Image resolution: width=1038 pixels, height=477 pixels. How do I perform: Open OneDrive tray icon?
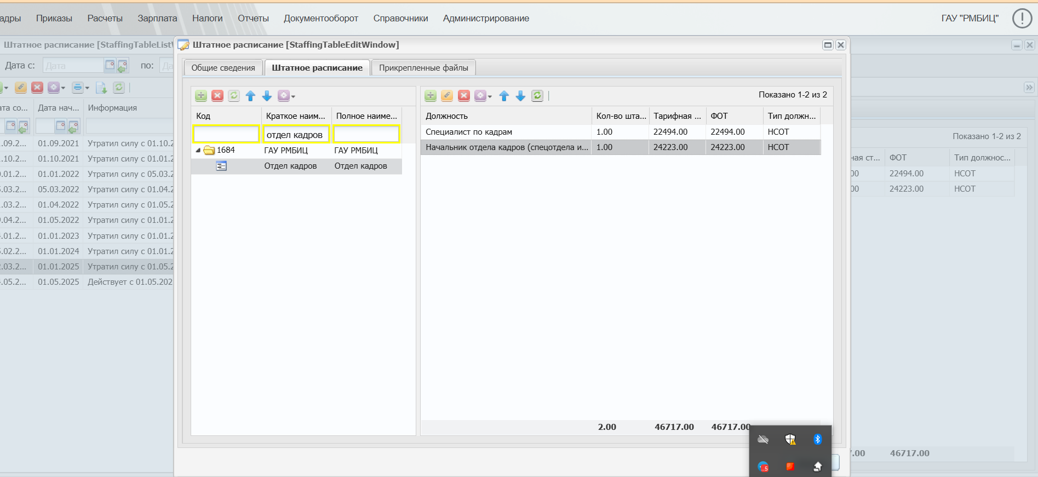coord(763,439)
